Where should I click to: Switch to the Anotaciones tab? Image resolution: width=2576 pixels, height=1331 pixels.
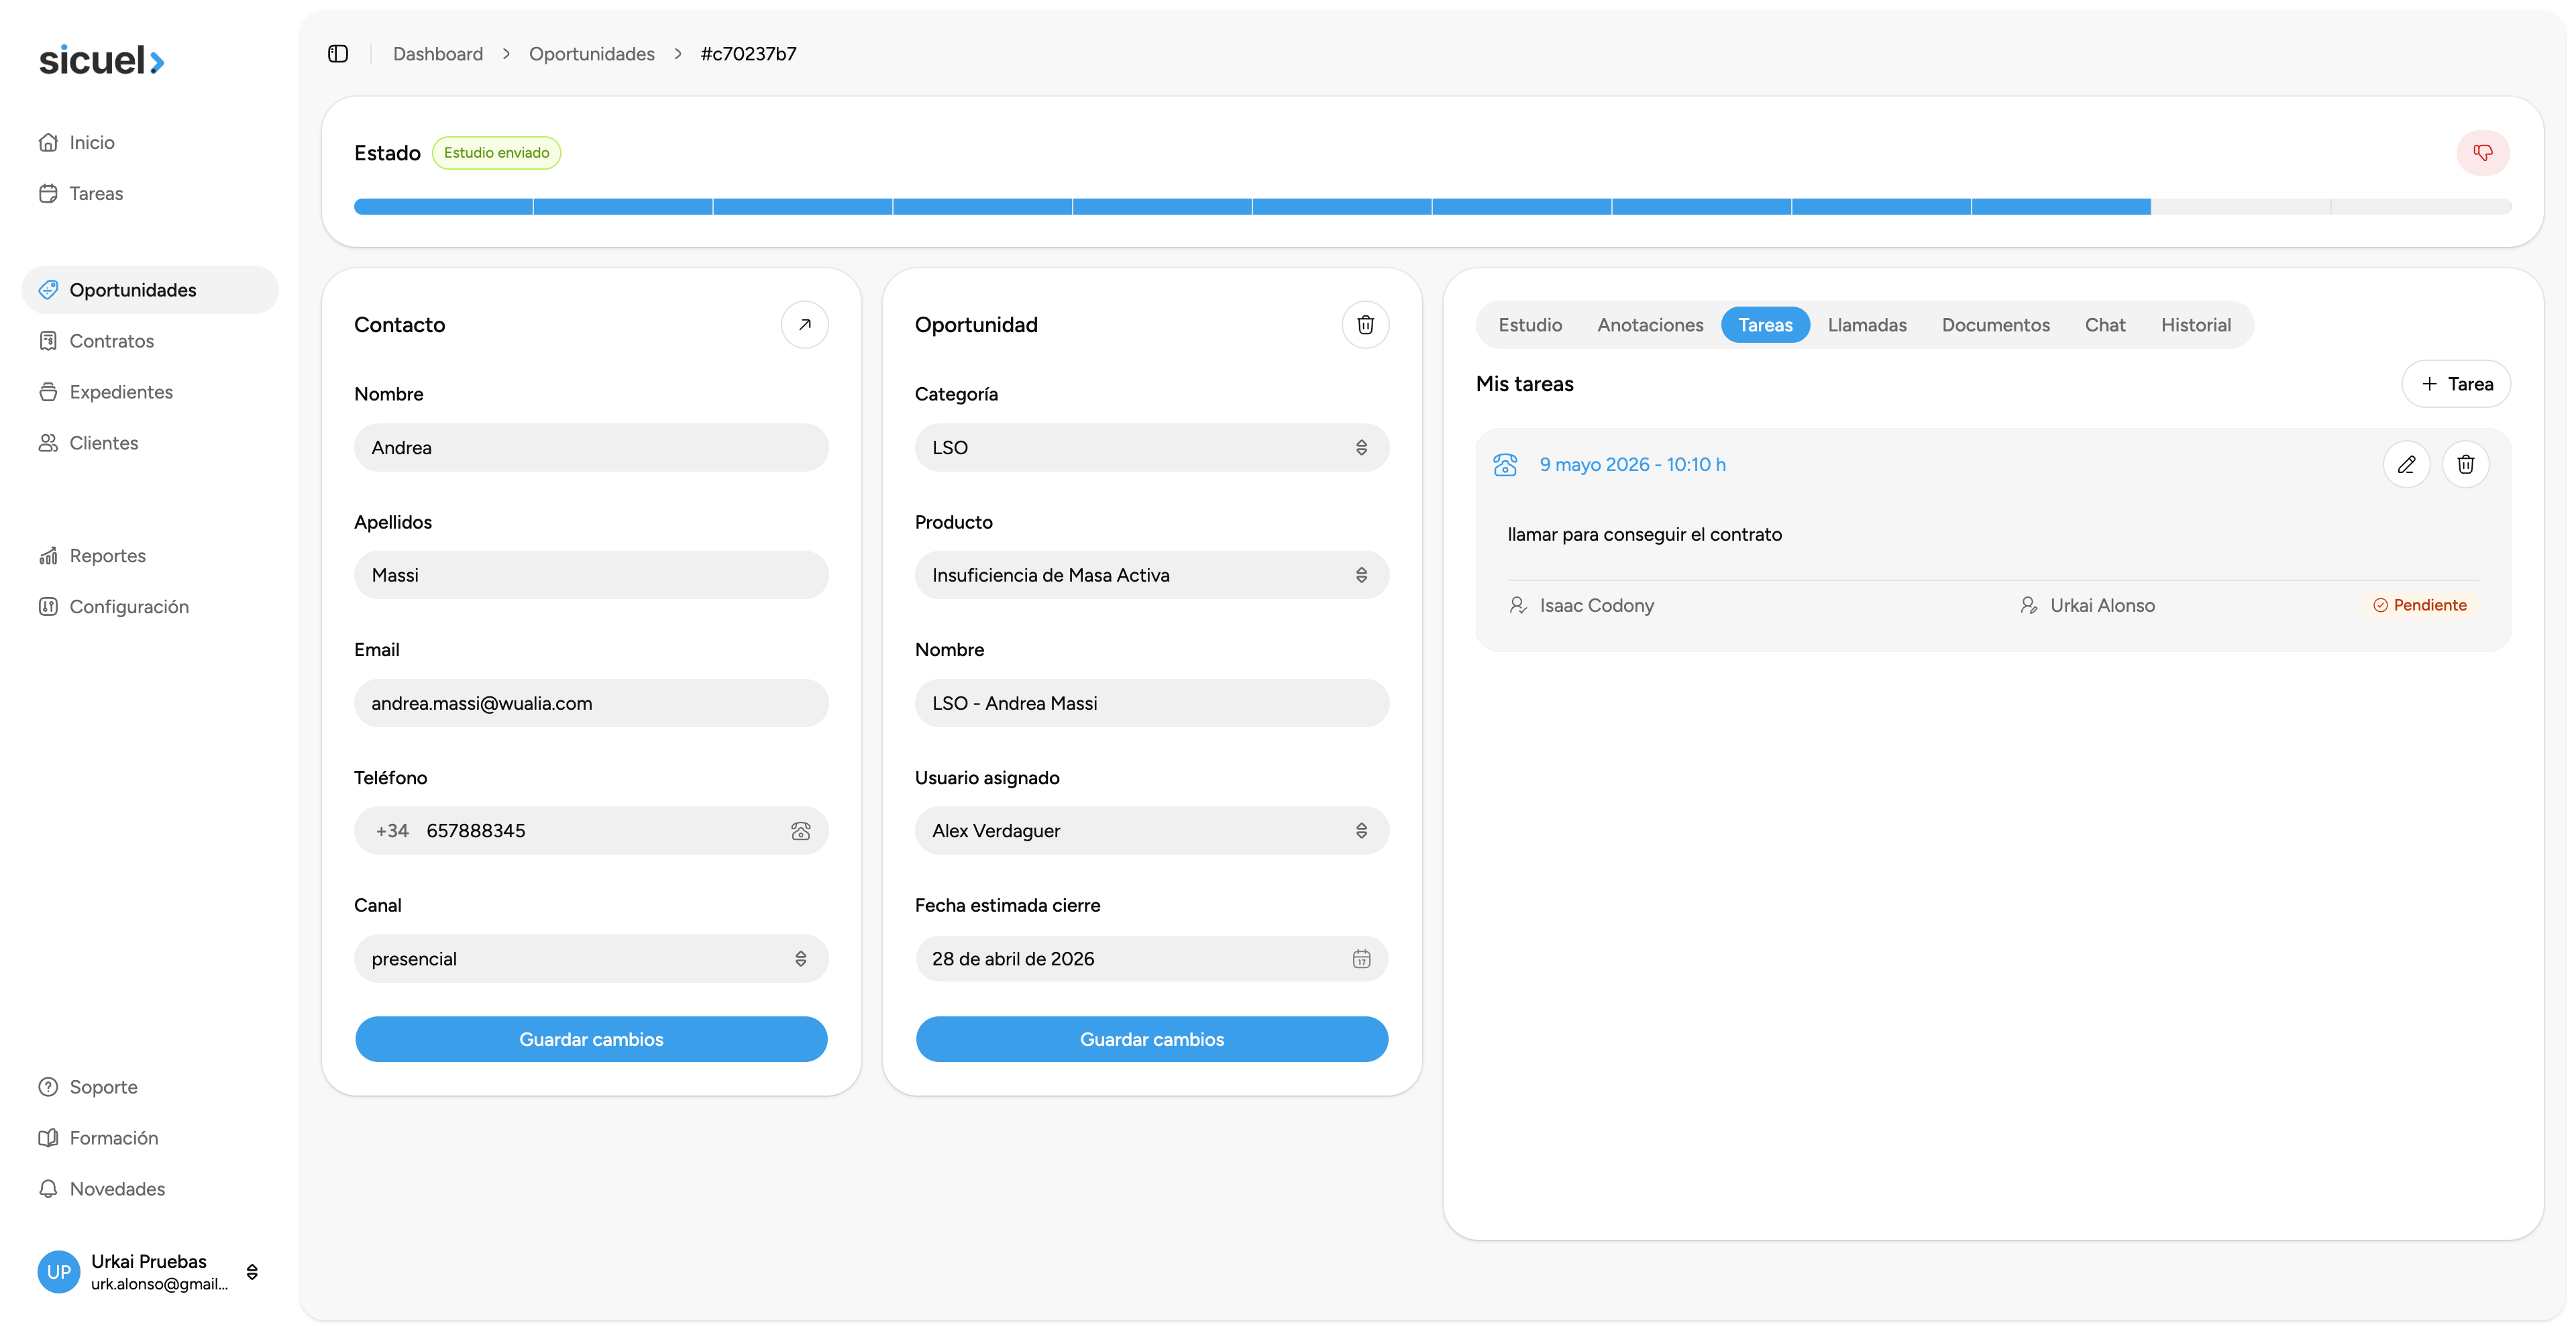pos(1650,325)
